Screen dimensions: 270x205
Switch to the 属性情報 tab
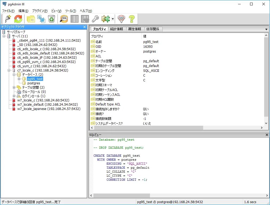(135, 29)
